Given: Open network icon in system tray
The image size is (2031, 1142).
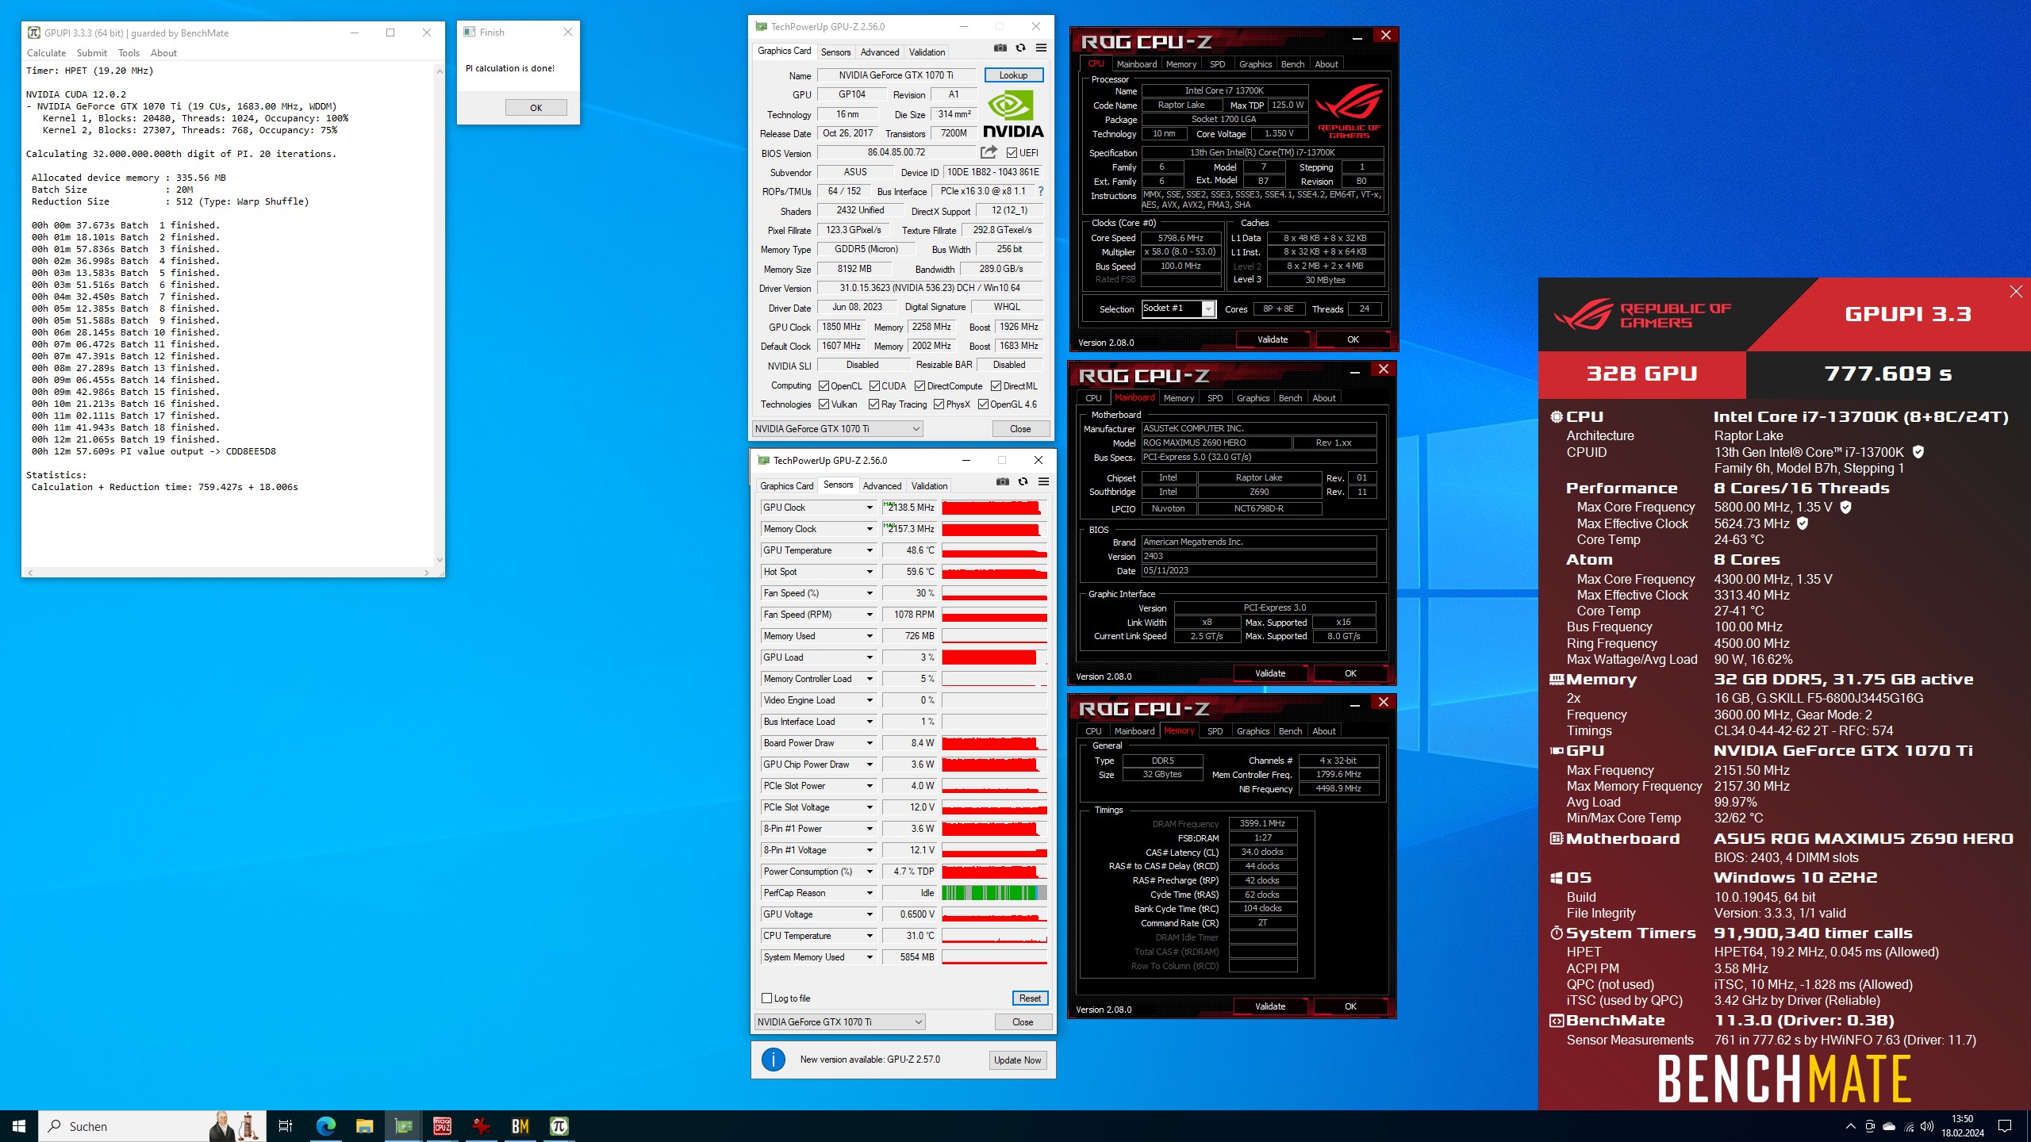Looking at the screenshot, I should point(1909,1126).
